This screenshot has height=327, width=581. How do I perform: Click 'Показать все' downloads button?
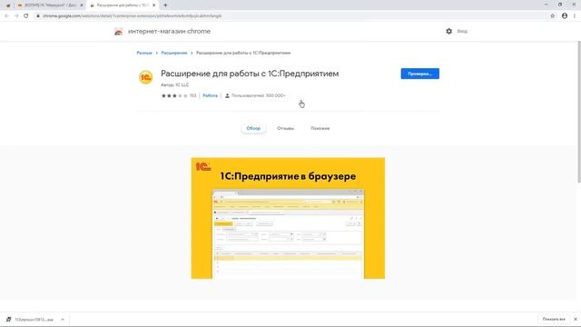pos(554,319)
